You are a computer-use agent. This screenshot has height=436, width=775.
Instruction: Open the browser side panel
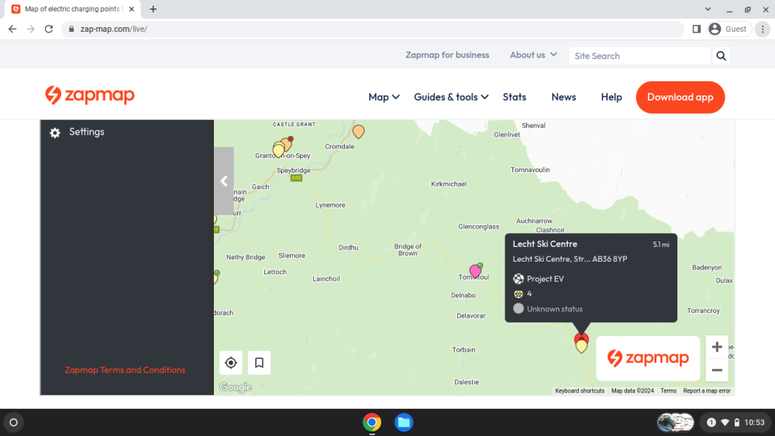[x=697, y=29]
